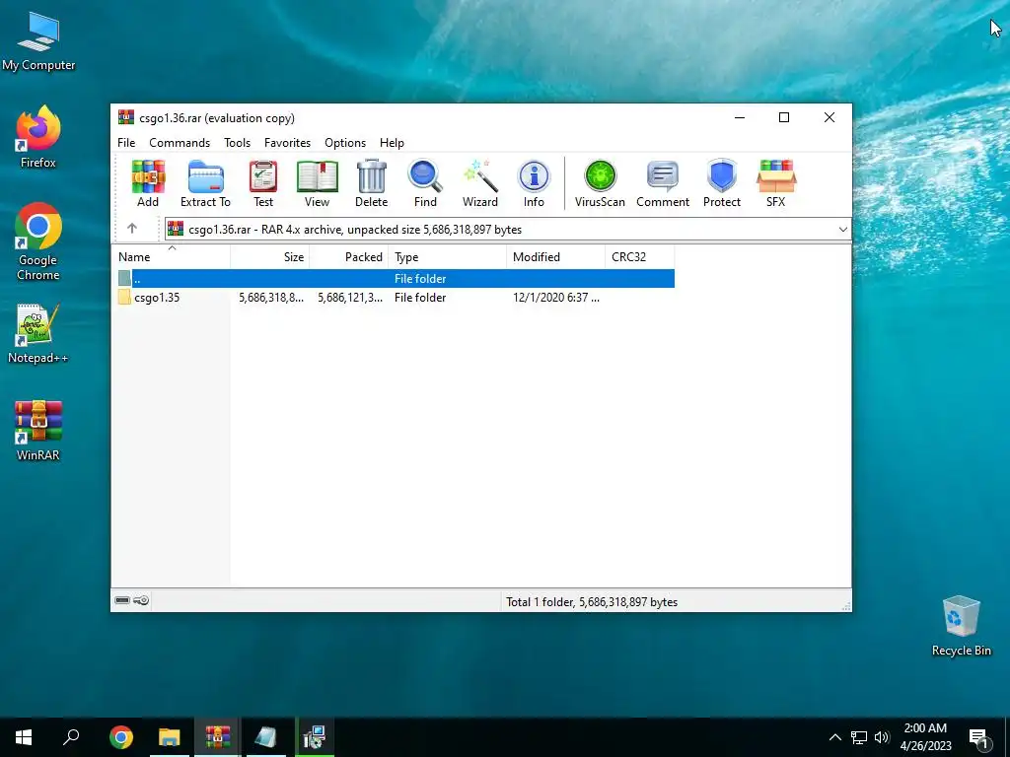
Task: Create SFX archive via toolbar
Action: (x=776, y=183)
